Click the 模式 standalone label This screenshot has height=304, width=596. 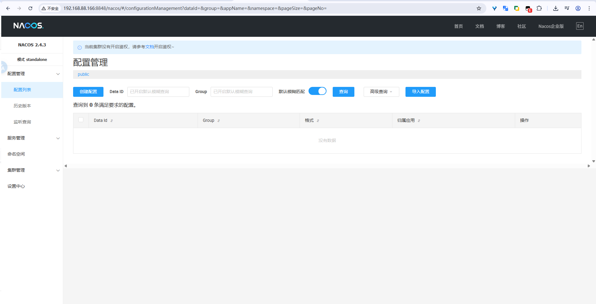(x=32, y=59)
